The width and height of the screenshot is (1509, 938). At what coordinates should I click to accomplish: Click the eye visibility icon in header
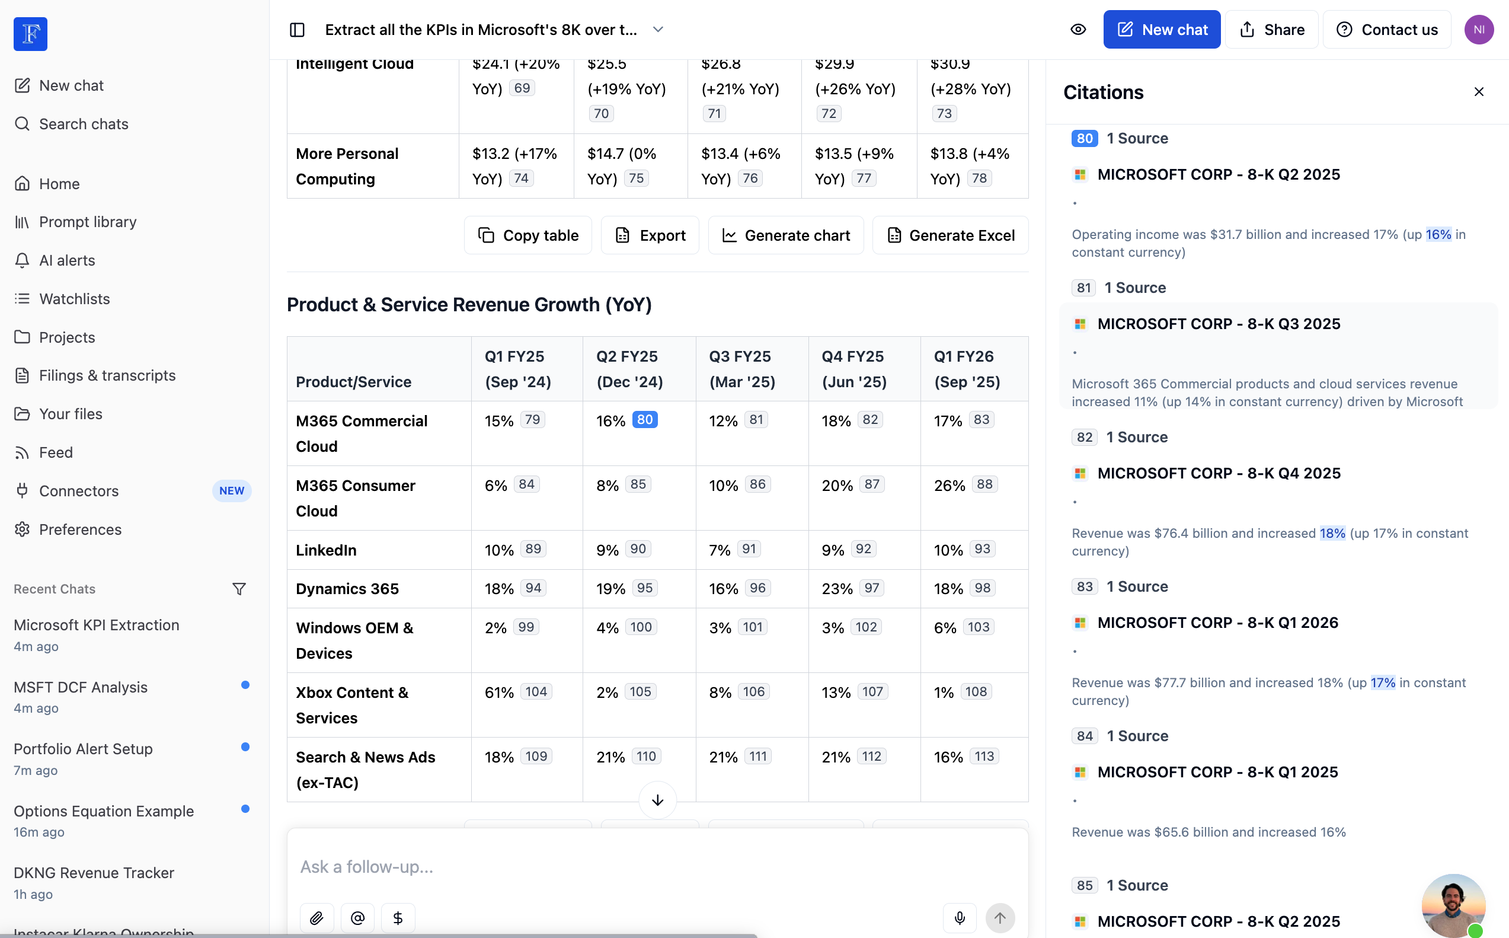[x=1078, y=30]
